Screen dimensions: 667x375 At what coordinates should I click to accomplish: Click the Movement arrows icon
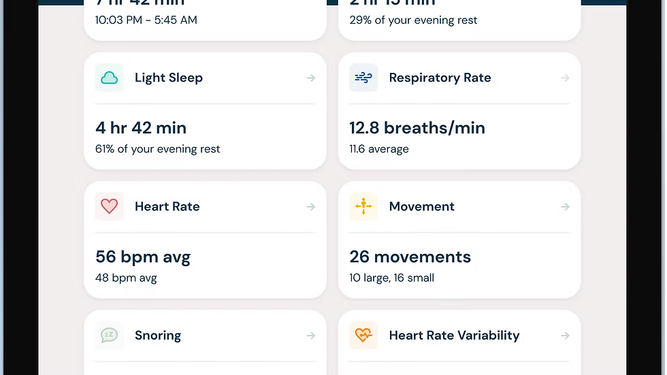pyautogui.click(x=363, y=206)
